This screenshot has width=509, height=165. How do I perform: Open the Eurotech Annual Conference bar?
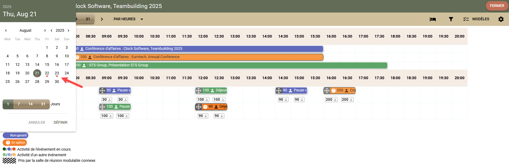(199, 57)
